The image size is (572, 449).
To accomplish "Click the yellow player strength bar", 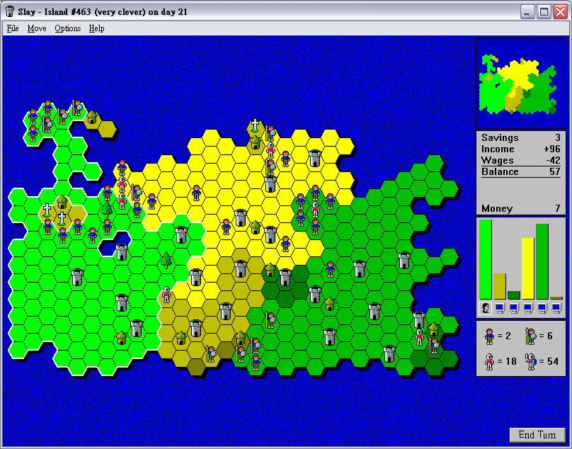I will coord(528,268).
